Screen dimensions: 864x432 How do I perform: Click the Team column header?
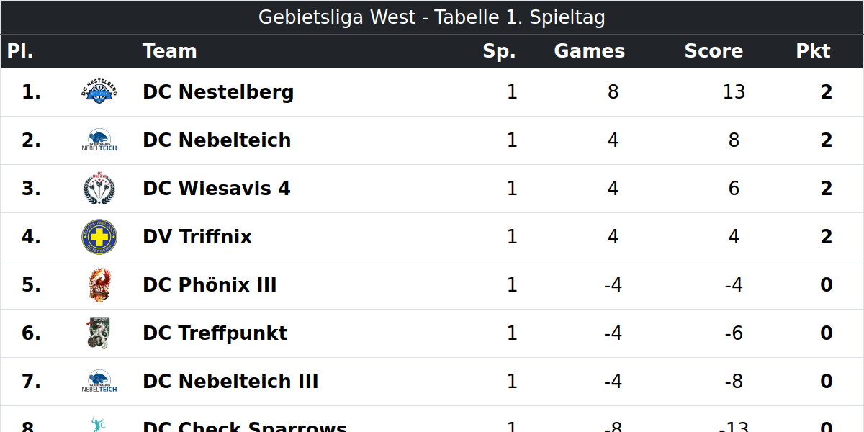click(170, 51)
